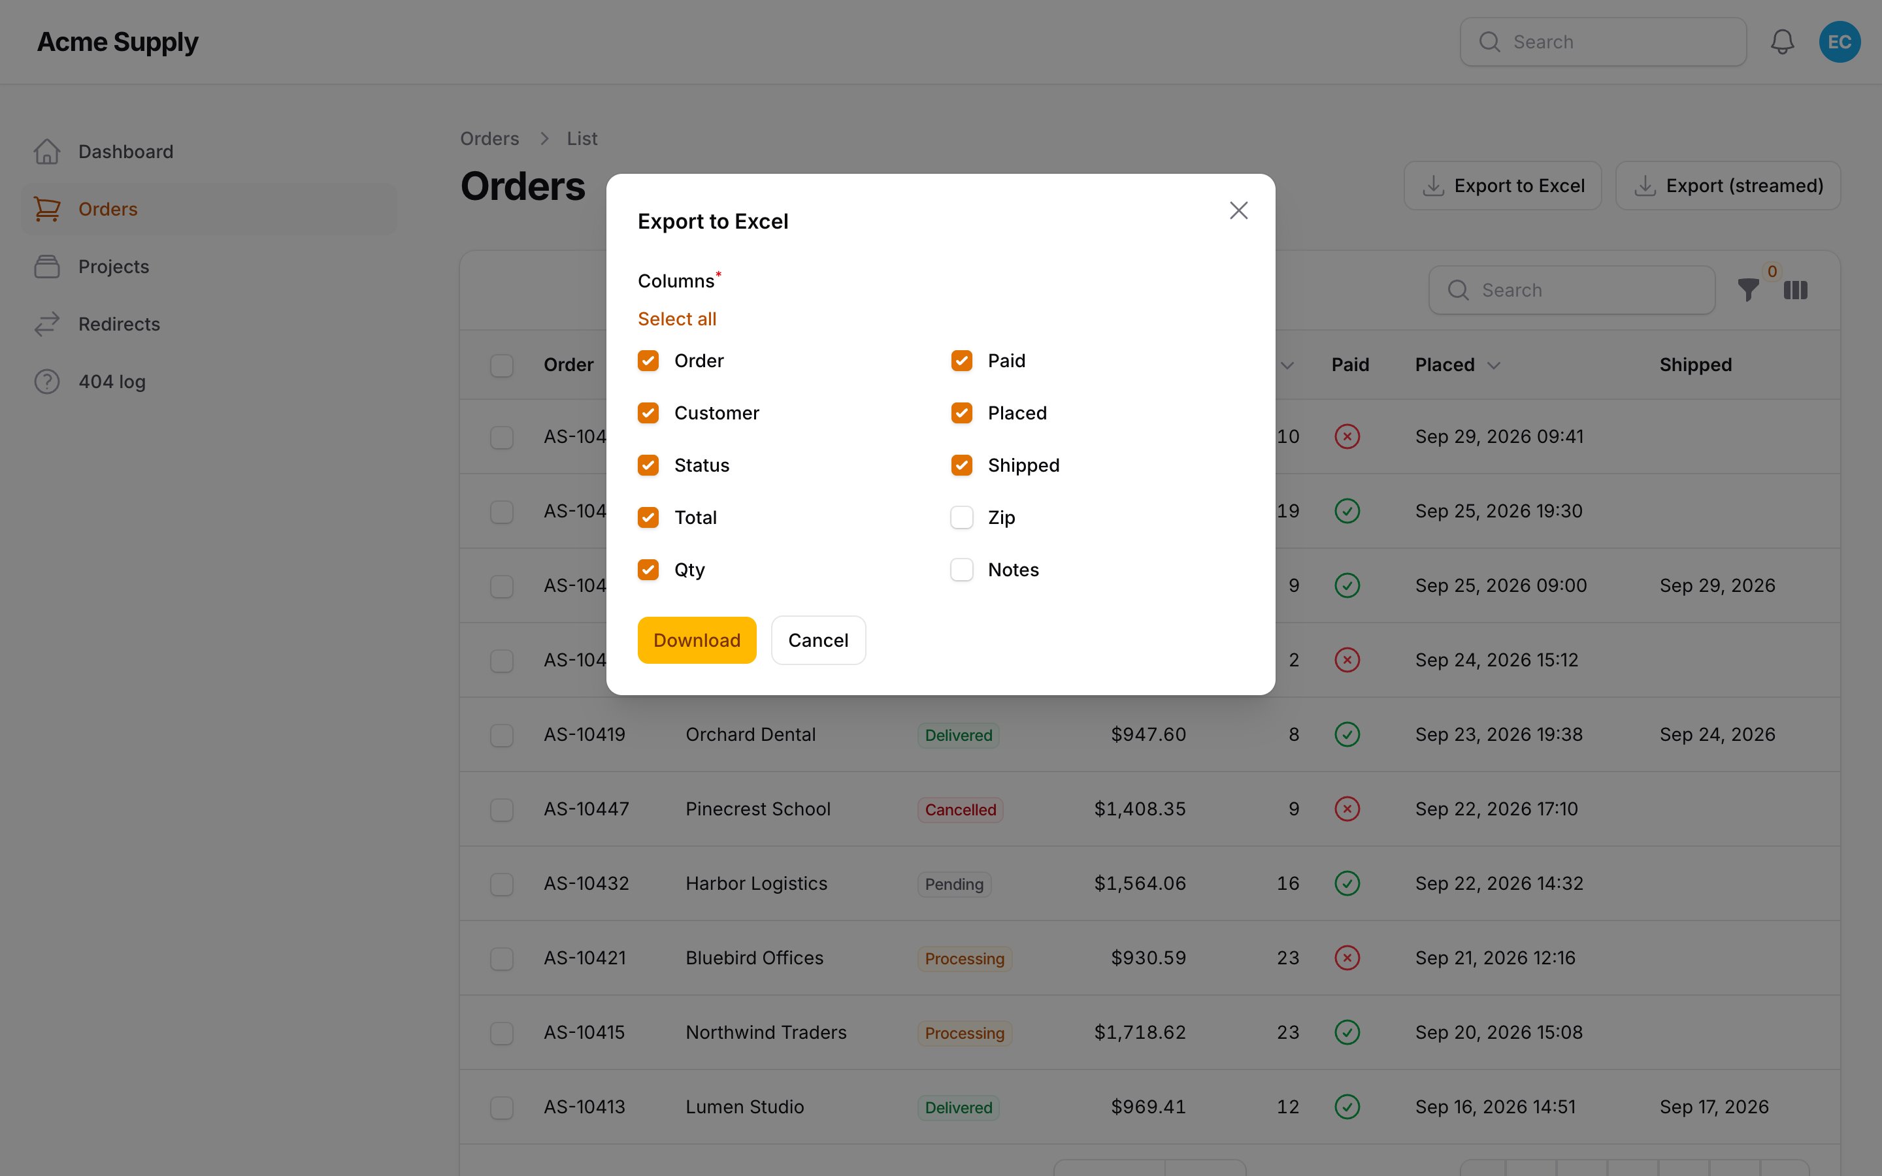Uncheck the Shipped column checkbox
The width and height of the screenshot is (1882, 1176).
(961, 465)
